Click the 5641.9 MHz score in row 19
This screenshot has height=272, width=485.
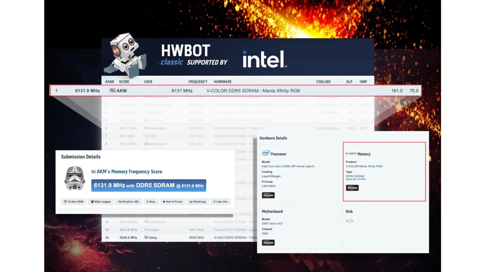pyautogui.click(x=128, y=230)
